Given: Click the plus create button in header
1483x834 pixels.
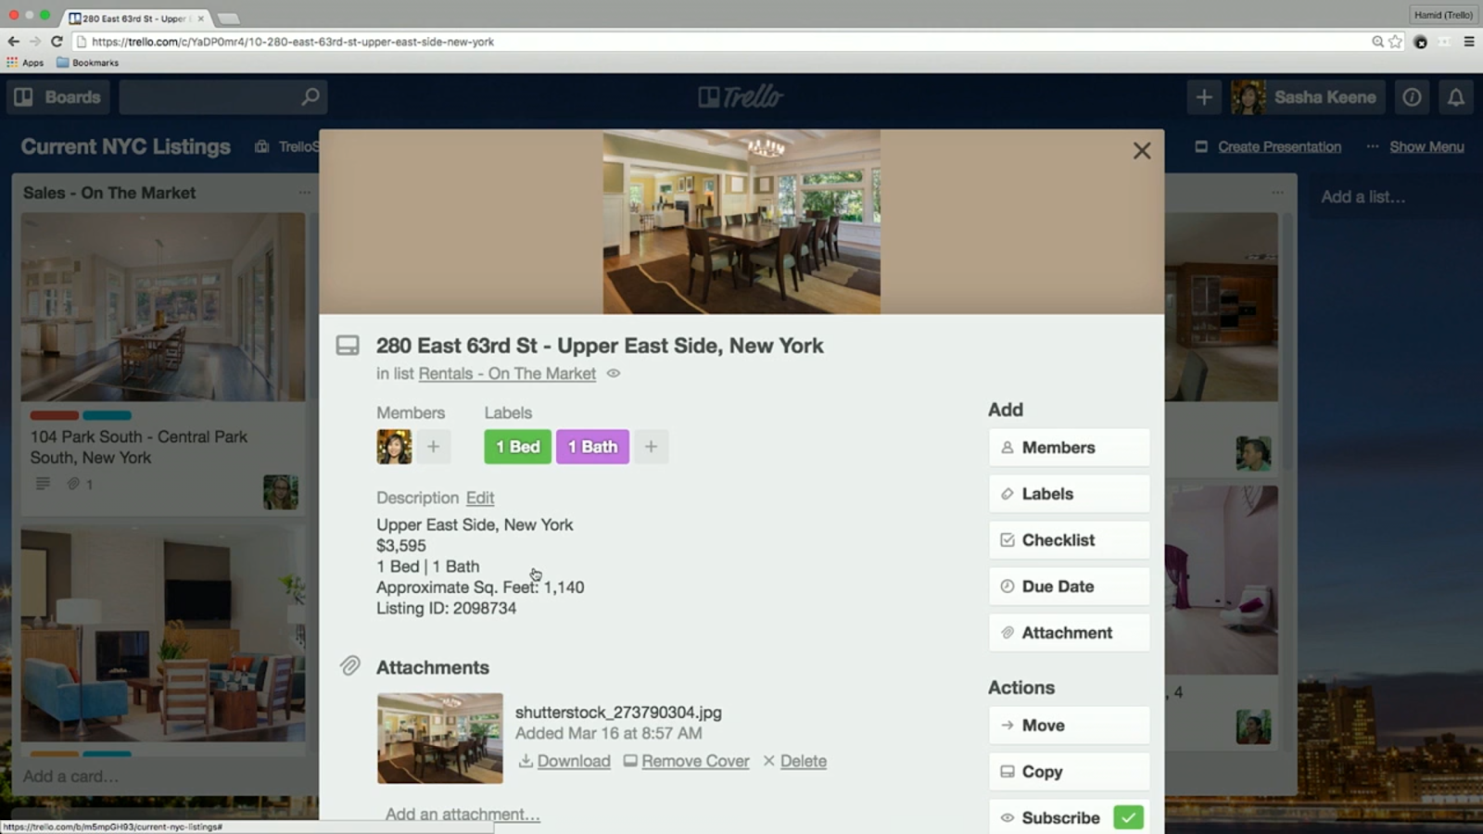Looking at the screenshot, I should click(x=1204, y=97).
